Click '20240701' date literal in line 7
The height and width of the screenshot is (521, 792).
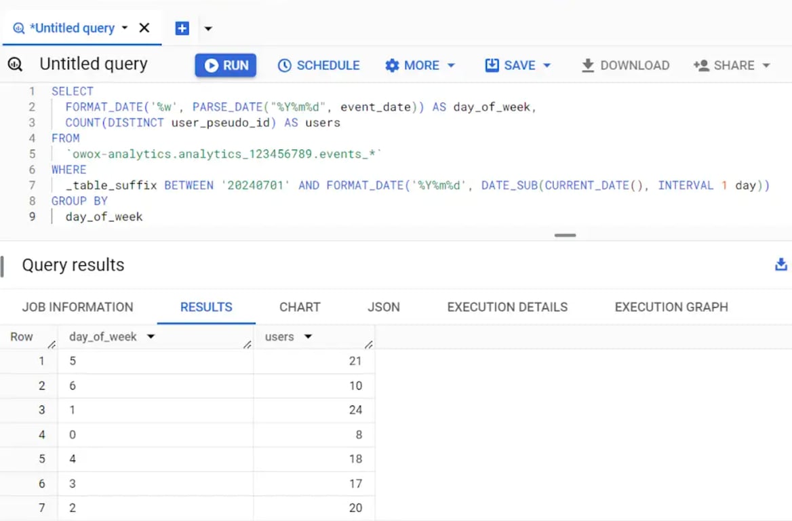256,185
